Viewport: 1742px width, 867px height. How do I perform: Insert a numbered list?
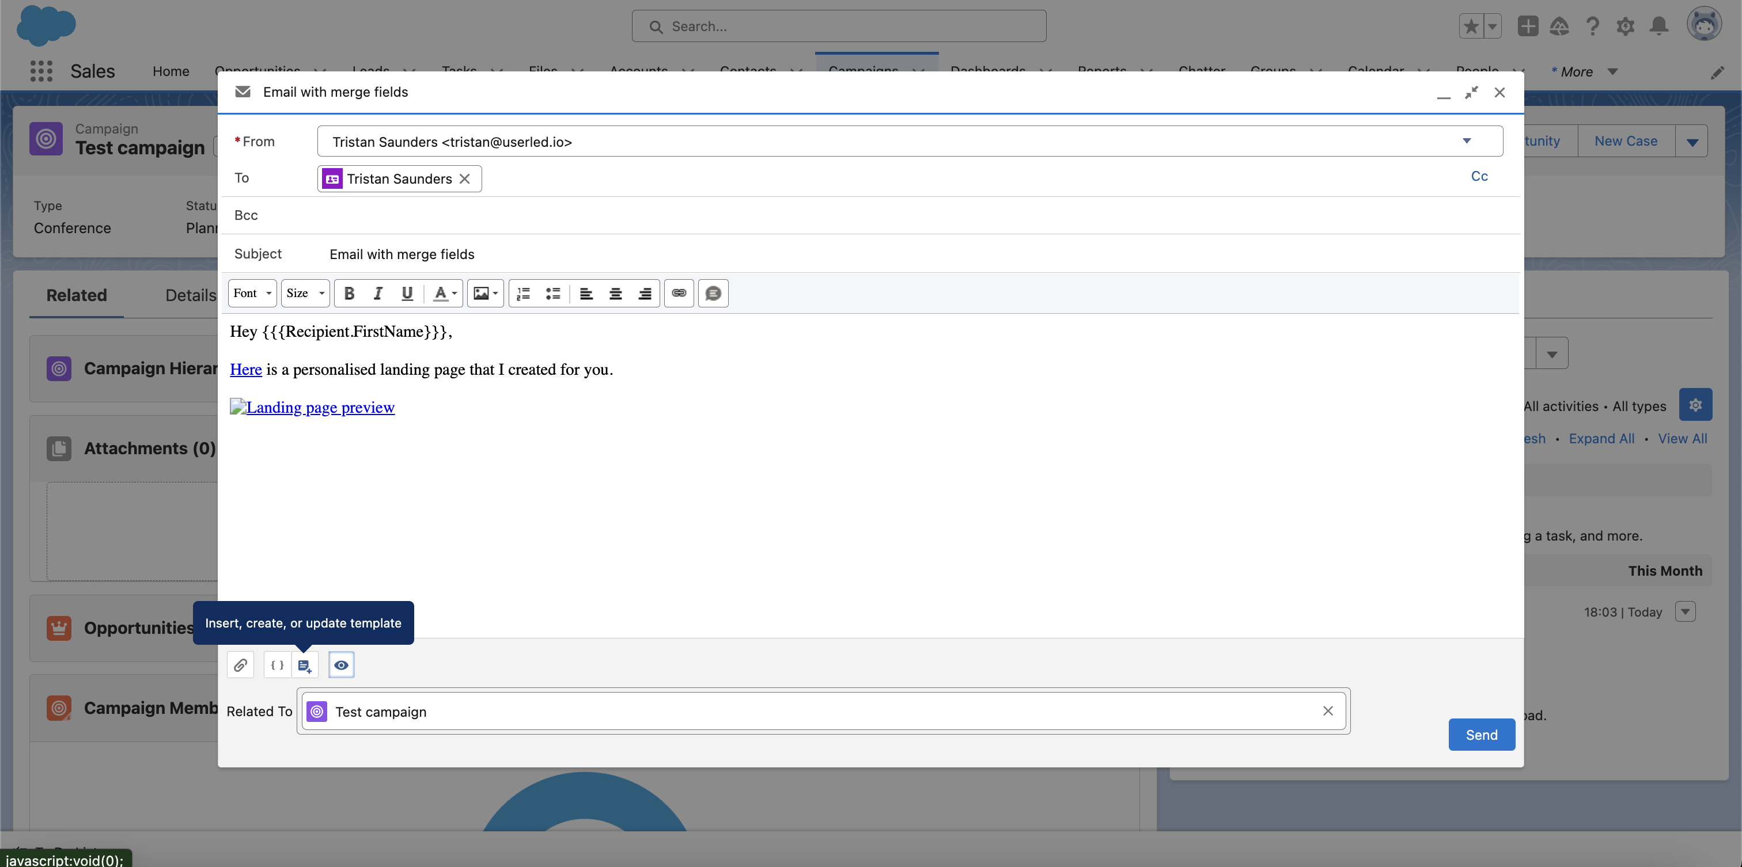[x=524, y=293]
